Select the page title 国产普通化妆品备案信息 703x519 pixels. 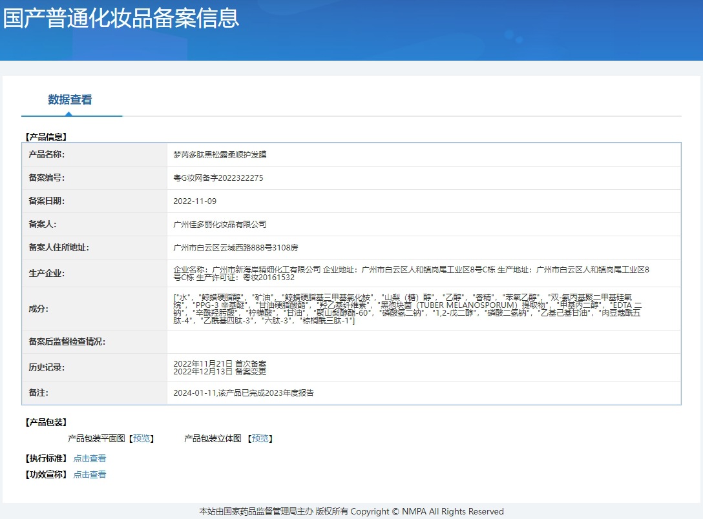click(x=121, y=18)
